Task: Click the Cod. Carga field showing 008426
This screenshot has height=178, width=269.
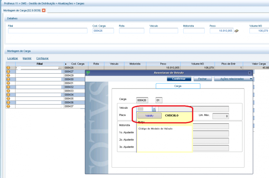Action: coord(103,31)
